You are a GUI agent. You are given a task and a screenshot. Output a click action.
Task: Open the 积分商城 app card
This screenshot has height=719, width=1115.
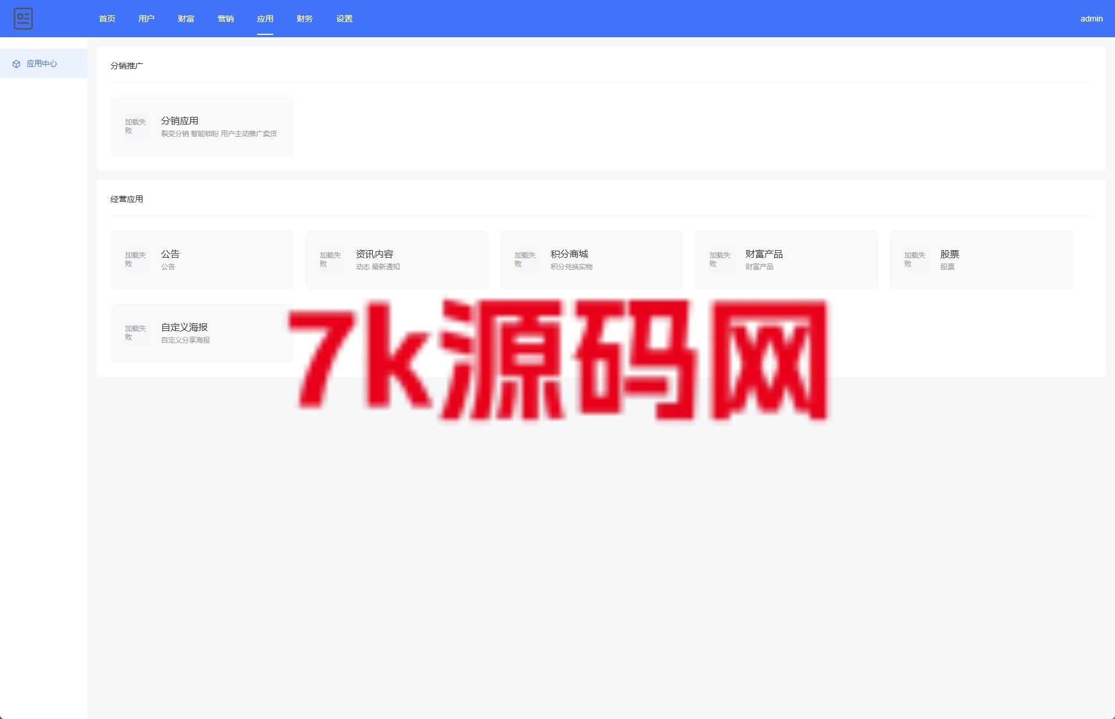coord(592,259)
